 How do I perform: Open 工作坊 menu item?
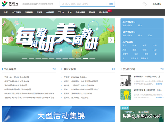click(x=61, y=12)
